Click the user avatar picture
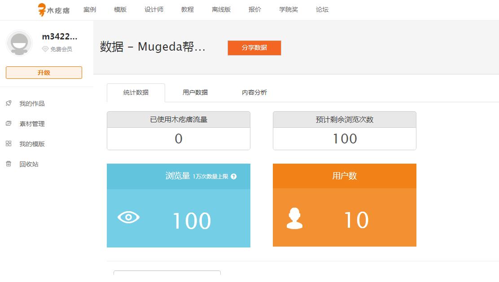 [x=19, y=43]
